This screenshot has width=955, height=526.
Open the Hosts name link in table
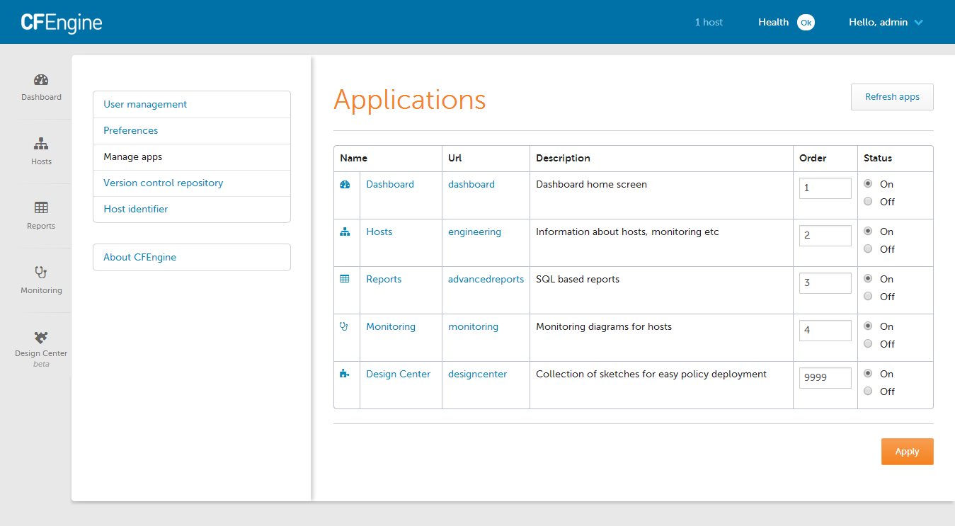(x=379, y=231)
